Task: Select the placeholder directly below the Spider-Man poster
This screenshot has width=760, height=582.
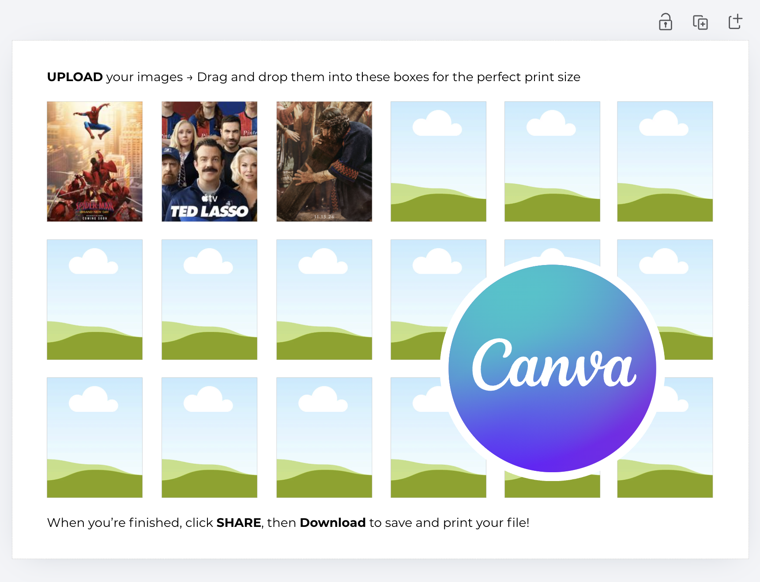Action: 95,299
